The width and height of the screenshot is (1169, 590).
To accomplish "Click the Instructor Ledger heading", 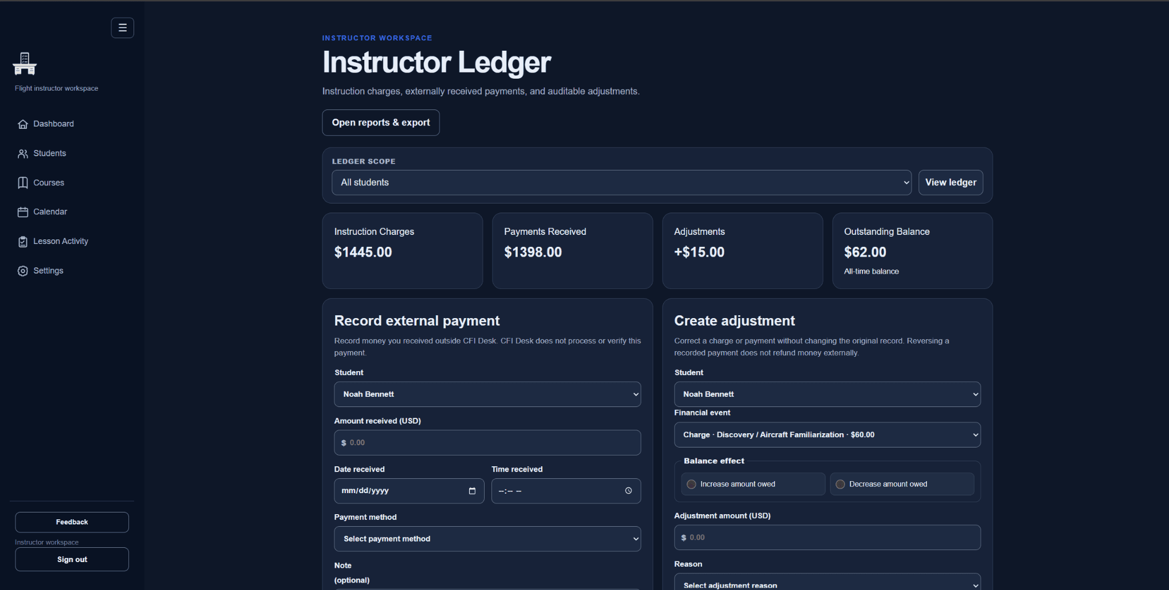I will coord(437,62).
